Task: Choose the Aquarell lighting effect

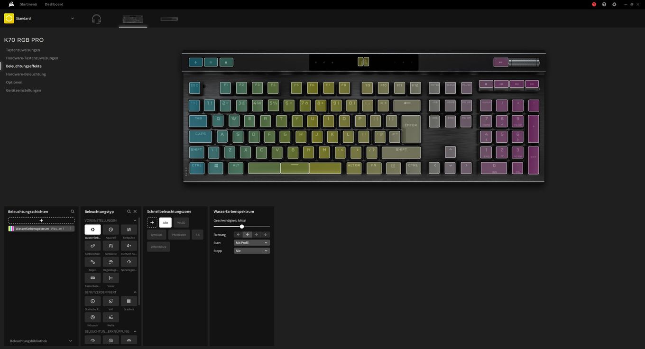Action: click(111, 230)
